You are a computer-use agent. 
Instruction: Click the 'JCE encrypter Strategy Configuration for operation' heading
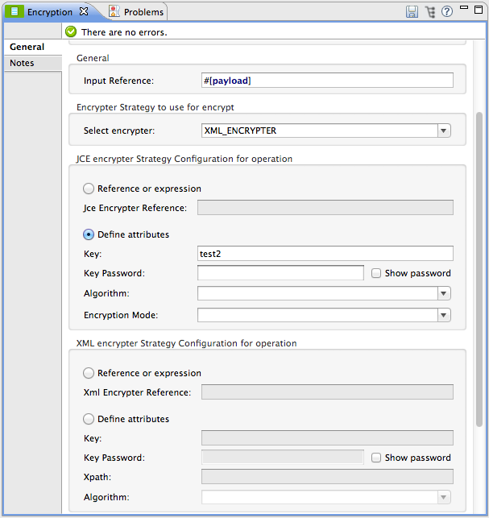click(184, 159)
